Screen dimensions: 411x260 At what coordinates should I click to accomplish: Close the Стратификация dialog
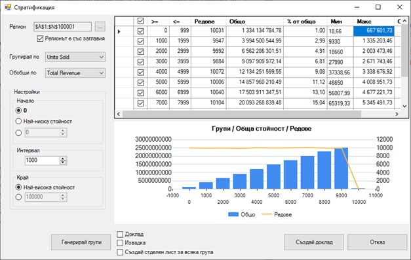399,7
